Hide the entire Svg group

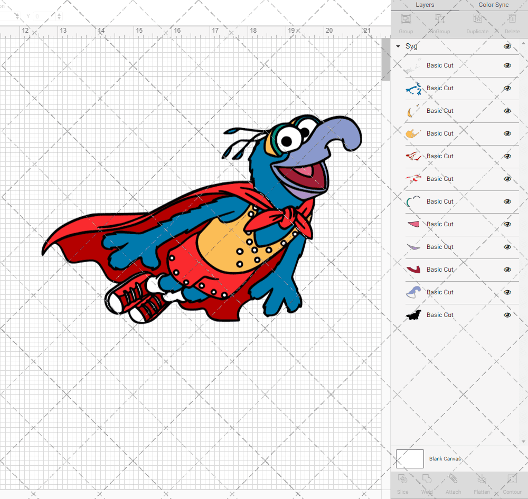[x=507, y=46]
